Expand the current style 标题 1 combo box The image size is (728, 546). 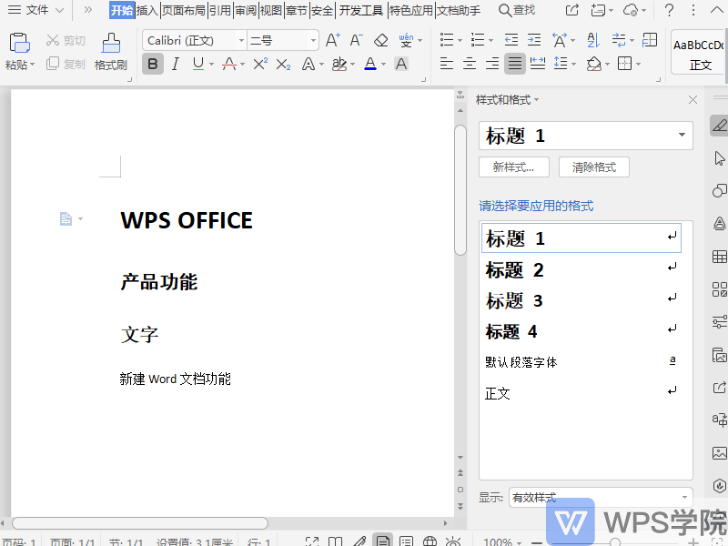[682, 135]
